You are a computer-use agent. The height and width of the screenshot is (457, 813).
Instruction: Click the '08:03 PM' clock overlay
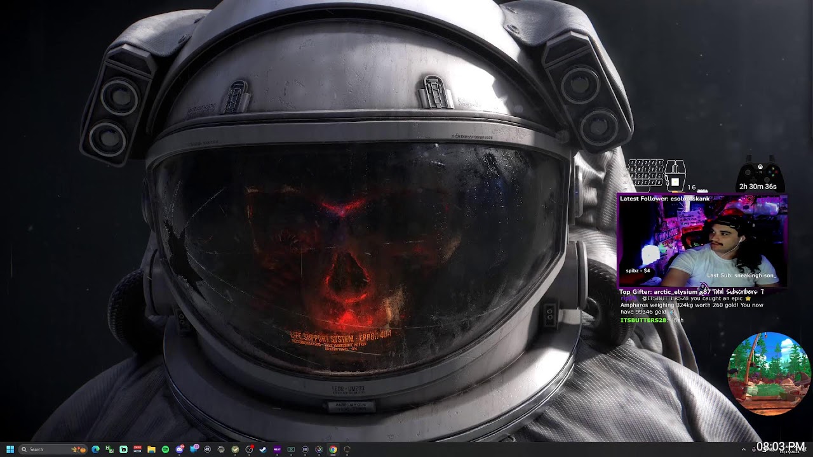(x=781, y=447)
